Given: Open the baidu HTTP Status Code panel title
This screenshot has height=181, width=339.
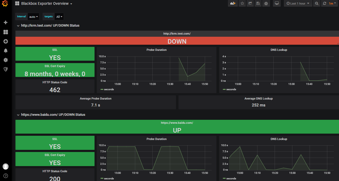Looking at the screenshot, I should [x=55, y=171].
